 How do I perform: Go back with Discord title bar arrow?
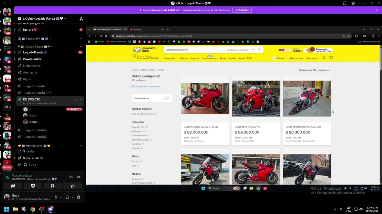click(4, 3)
